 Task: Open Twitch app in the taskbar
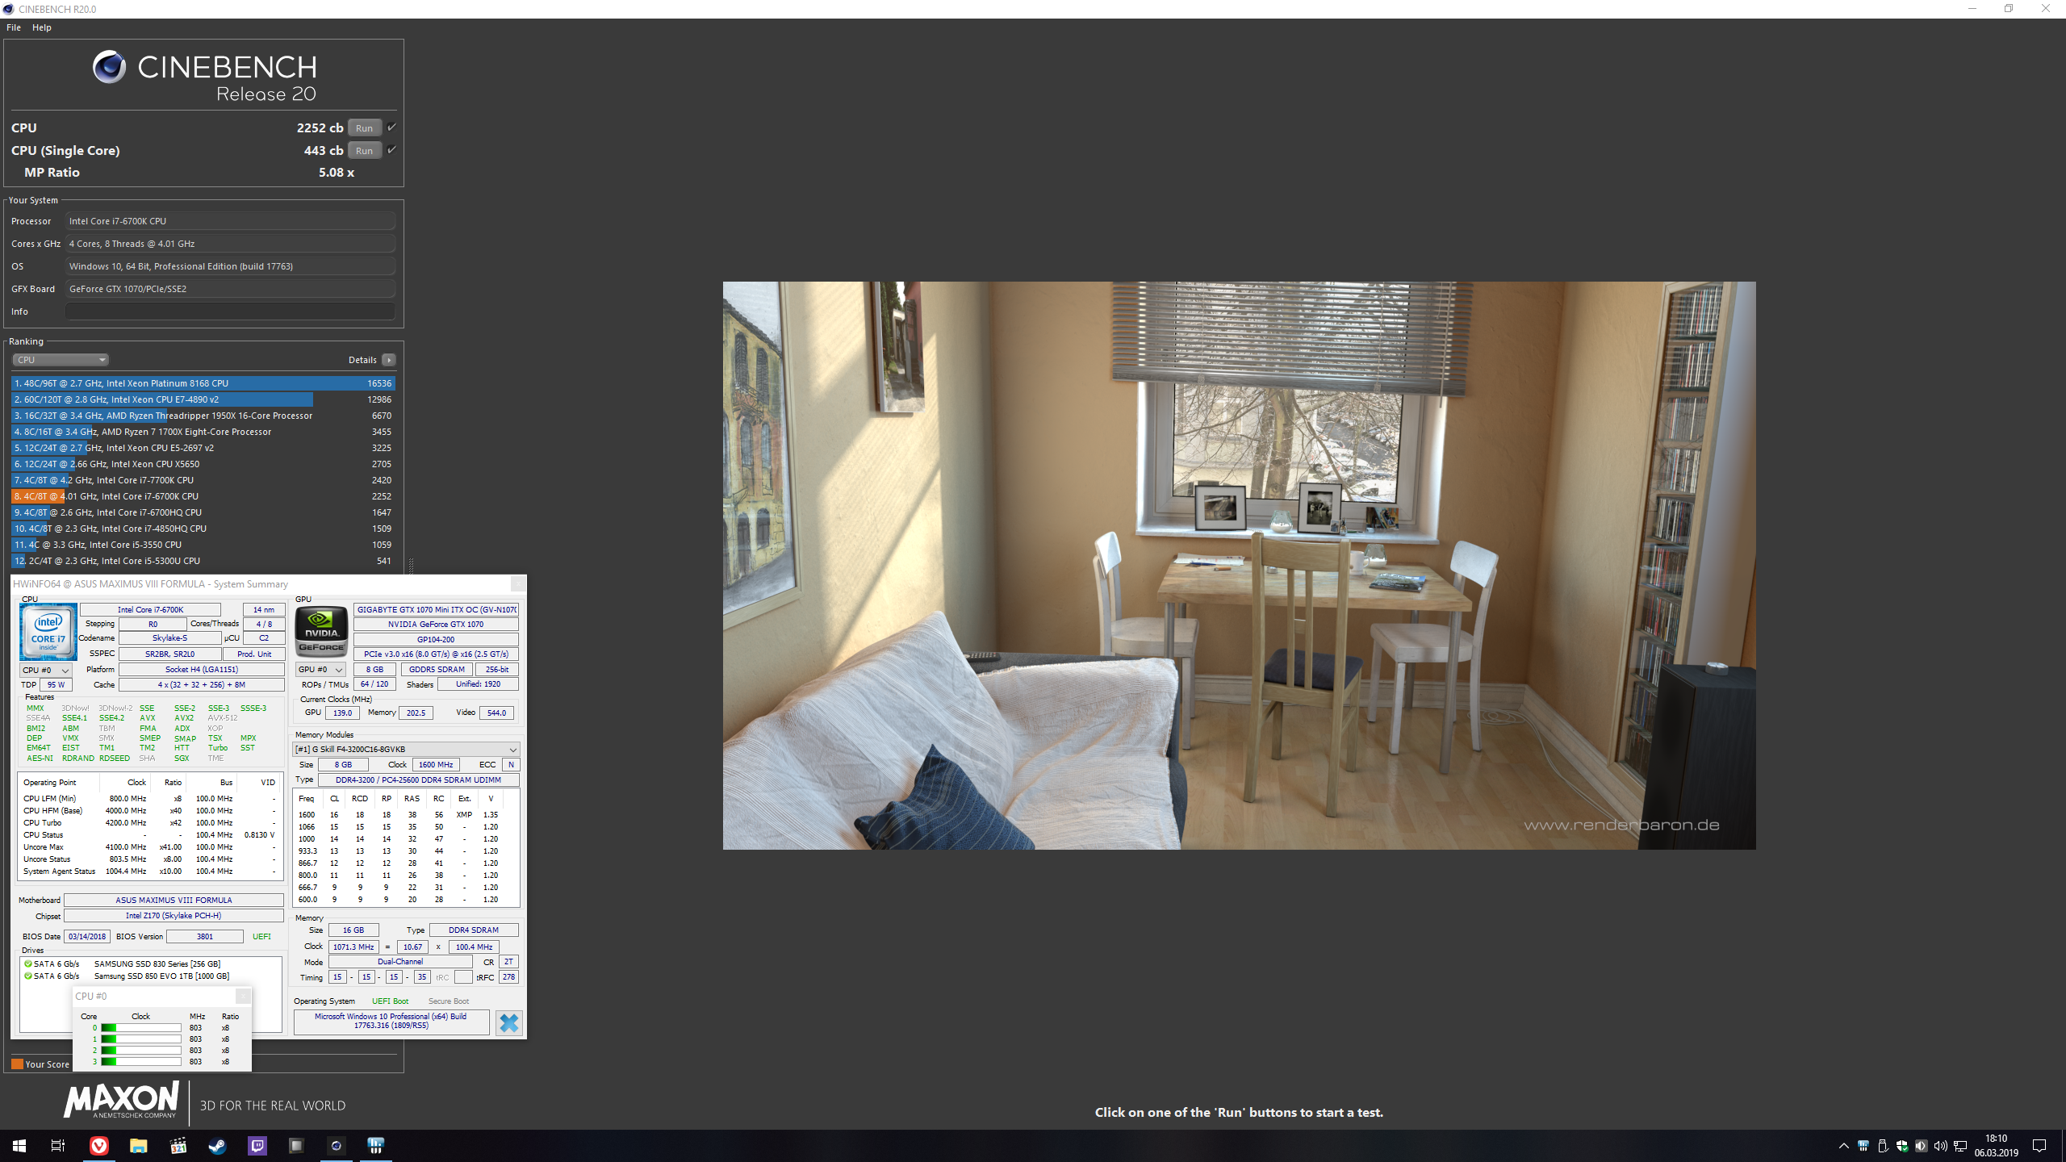[257, 1146]
